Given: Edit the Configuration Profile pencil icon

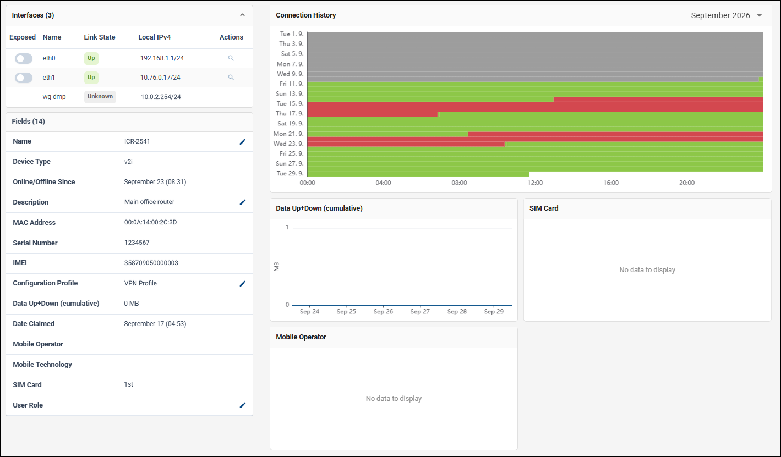Looking at the screenshot, I should click(x=243, y=284).
